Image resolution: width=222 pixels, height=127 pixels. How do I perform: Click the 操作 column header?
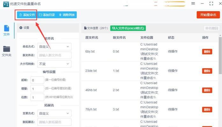(205, 38)
